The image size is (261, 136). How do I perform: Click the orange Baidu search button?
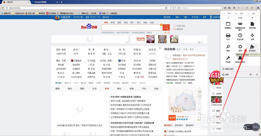[x=166, y=27]
